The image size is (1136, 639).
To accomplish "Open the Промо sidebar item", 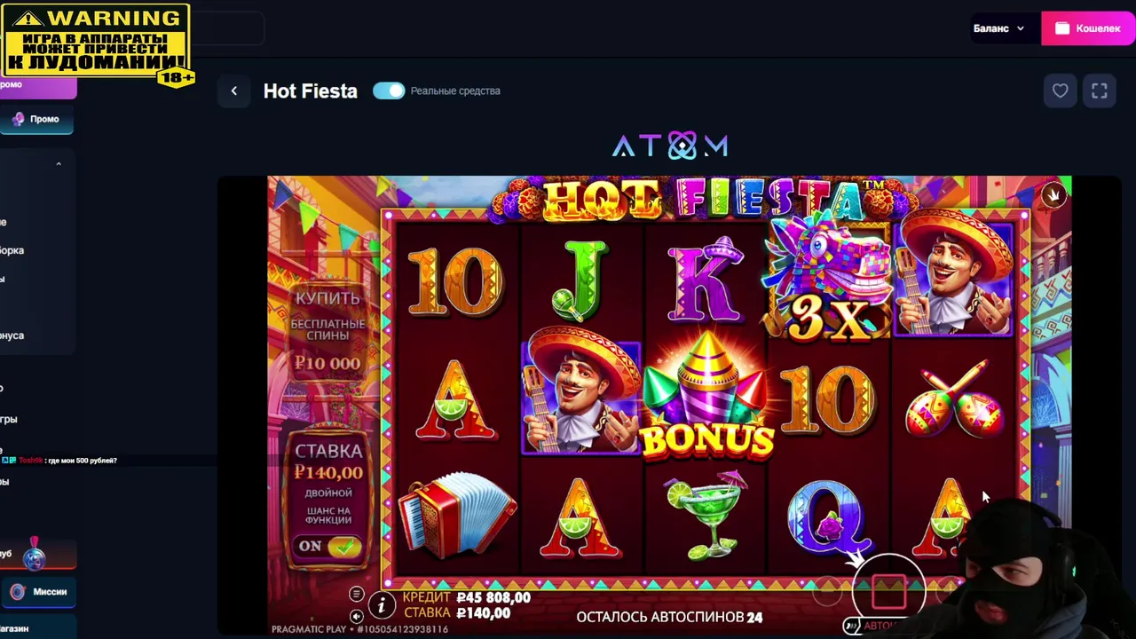I will 36,119.
